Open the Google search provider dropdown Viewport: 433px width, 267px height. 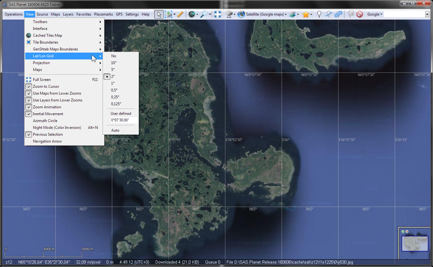(375, 14)
